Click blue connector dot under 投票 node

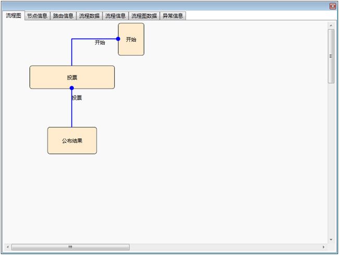pyautogui.click(x=72, y=88)
